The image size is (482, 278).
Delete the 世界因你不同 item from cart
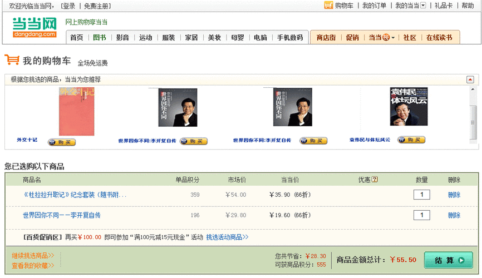pyautogui.click(x=454, y=215)
